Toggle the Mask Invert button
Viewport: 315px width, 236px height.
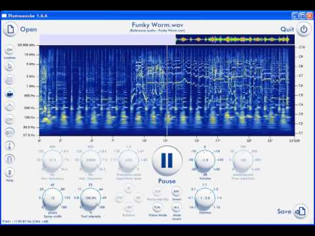[x=177, y=207]
